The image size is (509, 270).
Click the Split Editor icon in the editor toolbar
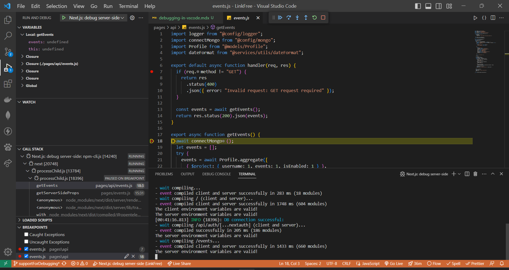click(x=493, y=18)
